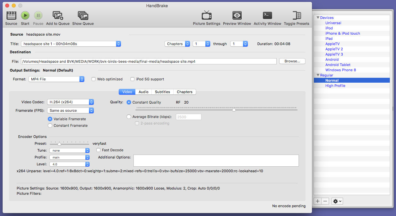Click the destination File path field
The image size is (396, 216).
[x=149, y=61]
